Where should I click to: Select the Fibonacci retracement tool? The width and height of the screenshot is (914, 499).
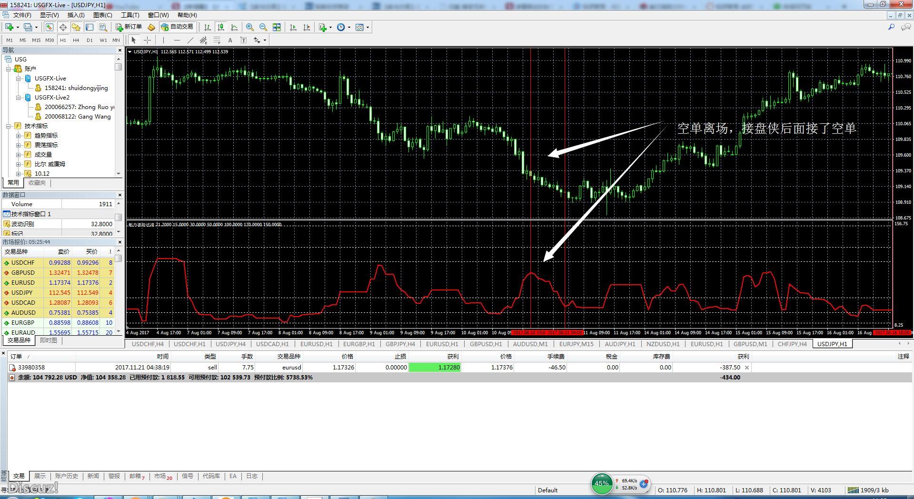(x=217, y=40)
